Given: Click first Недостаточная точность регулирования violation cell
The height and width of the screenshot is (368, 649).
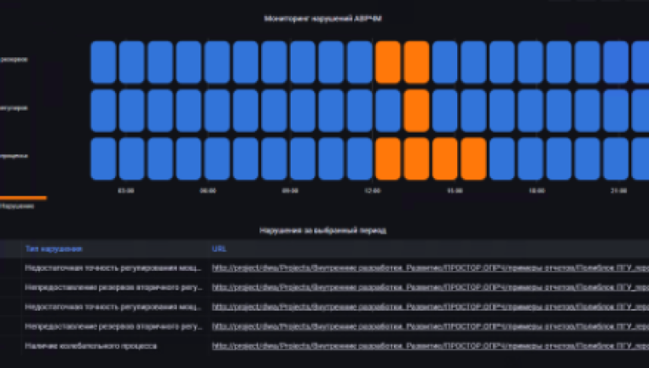Looking at the screenshot, I should (113, 268).
